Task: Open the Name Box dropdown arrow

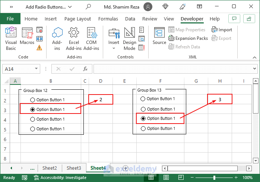Action: (x=36, y=68)
